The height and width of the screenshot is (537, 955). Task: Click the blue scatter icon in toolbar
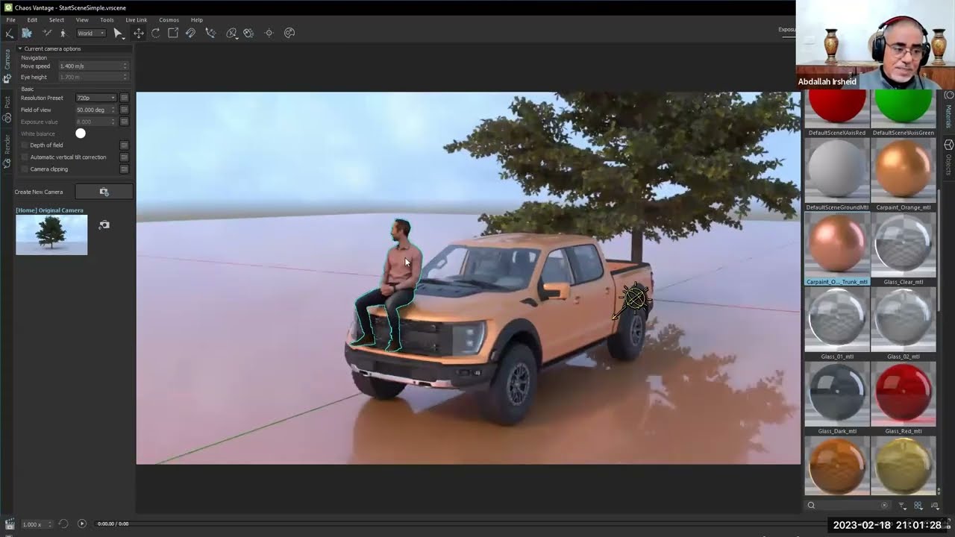pos(27,33)
